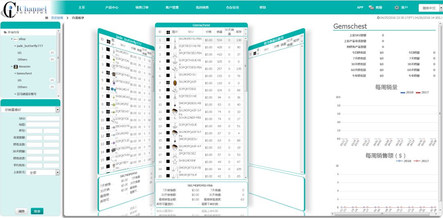Viewport: 443px width, 218px height.
Task: Click the SKU input field
Action: pos(43,119)
